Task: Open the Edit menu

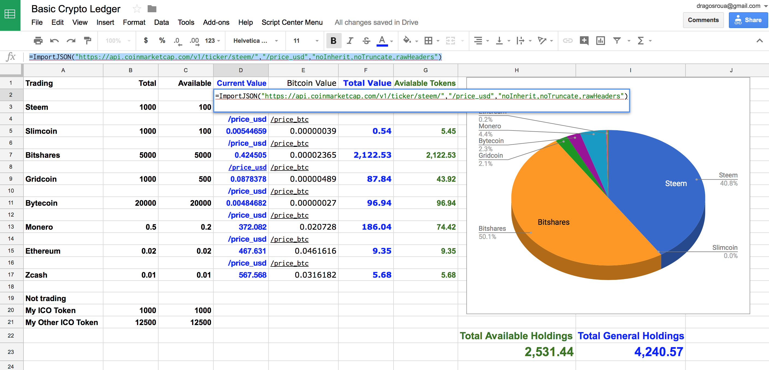Action: (x=57, y=22)
